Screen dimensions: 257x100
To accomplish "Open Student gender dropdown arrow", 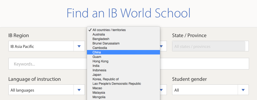I will [x=243, y=90].
